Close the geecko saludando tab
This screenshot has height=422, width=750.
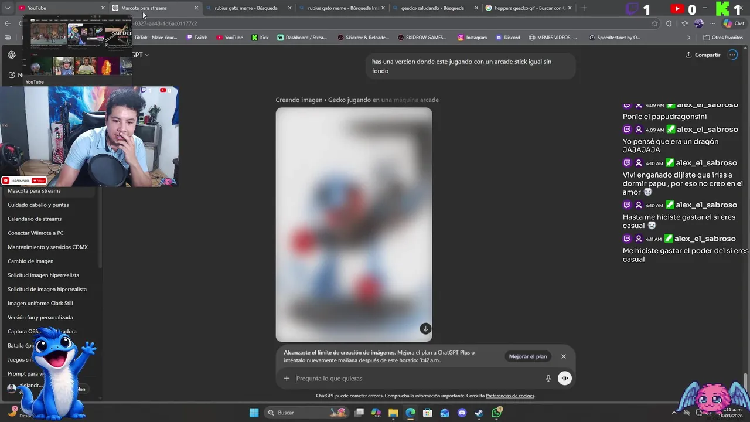pos(476,8)
